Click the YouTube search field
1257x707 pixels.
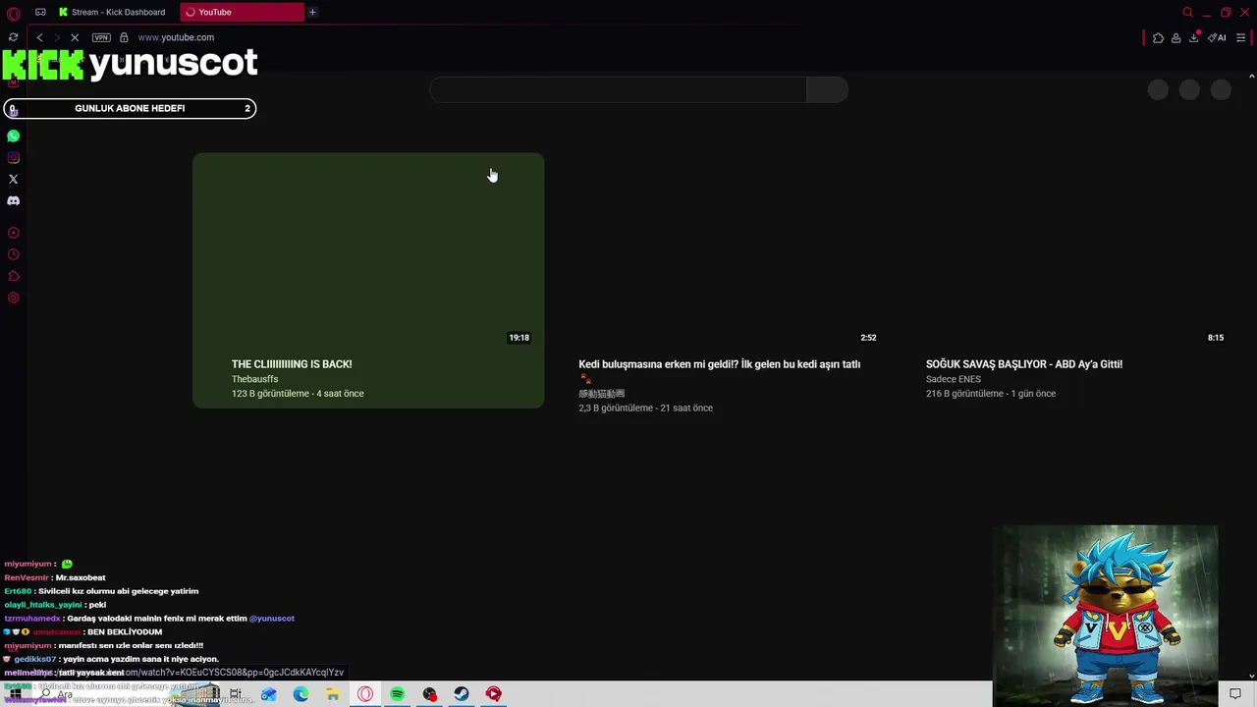point(618,89)
